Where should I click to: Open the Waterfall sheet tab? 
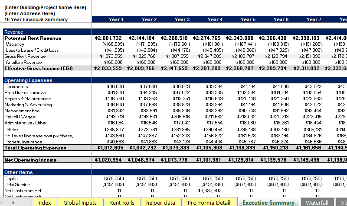click(317, 203)
